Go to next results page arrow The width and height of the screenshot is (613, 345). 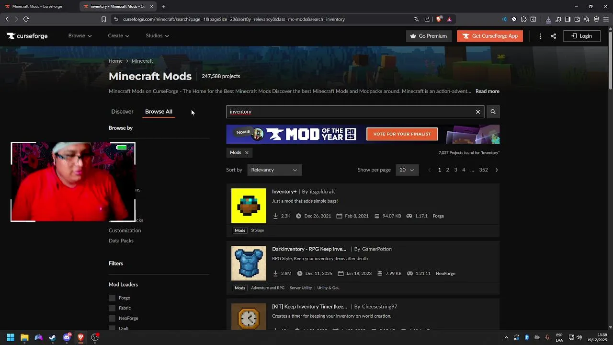click(x=496, y=170)
